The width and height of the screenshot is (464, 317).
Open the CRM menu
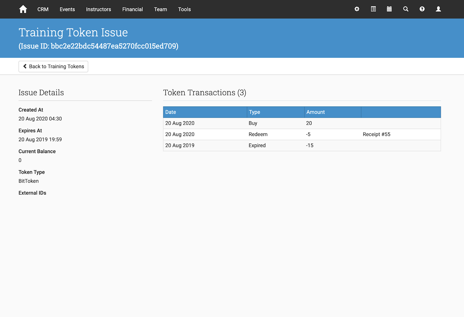click(x=43, y=9)
